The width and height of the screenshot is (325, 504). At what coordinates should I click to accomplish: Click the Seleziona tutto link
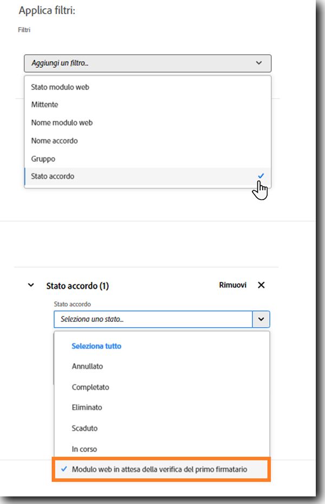coord(96,346)
